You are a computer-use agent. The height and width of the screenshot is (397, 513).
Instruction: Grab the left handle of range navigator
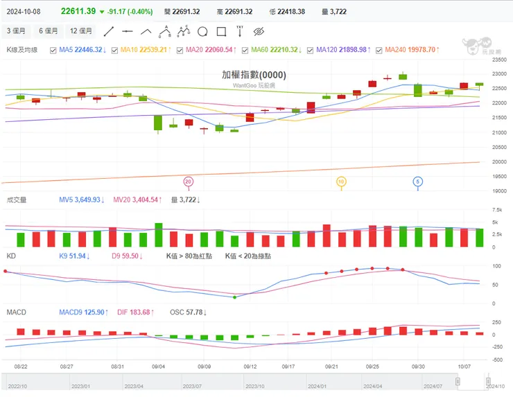coord(458,381)
